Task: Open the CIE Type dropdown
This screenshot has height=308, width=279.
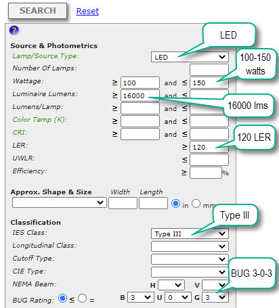Action: pyautogui.click(x=190, y=272)
